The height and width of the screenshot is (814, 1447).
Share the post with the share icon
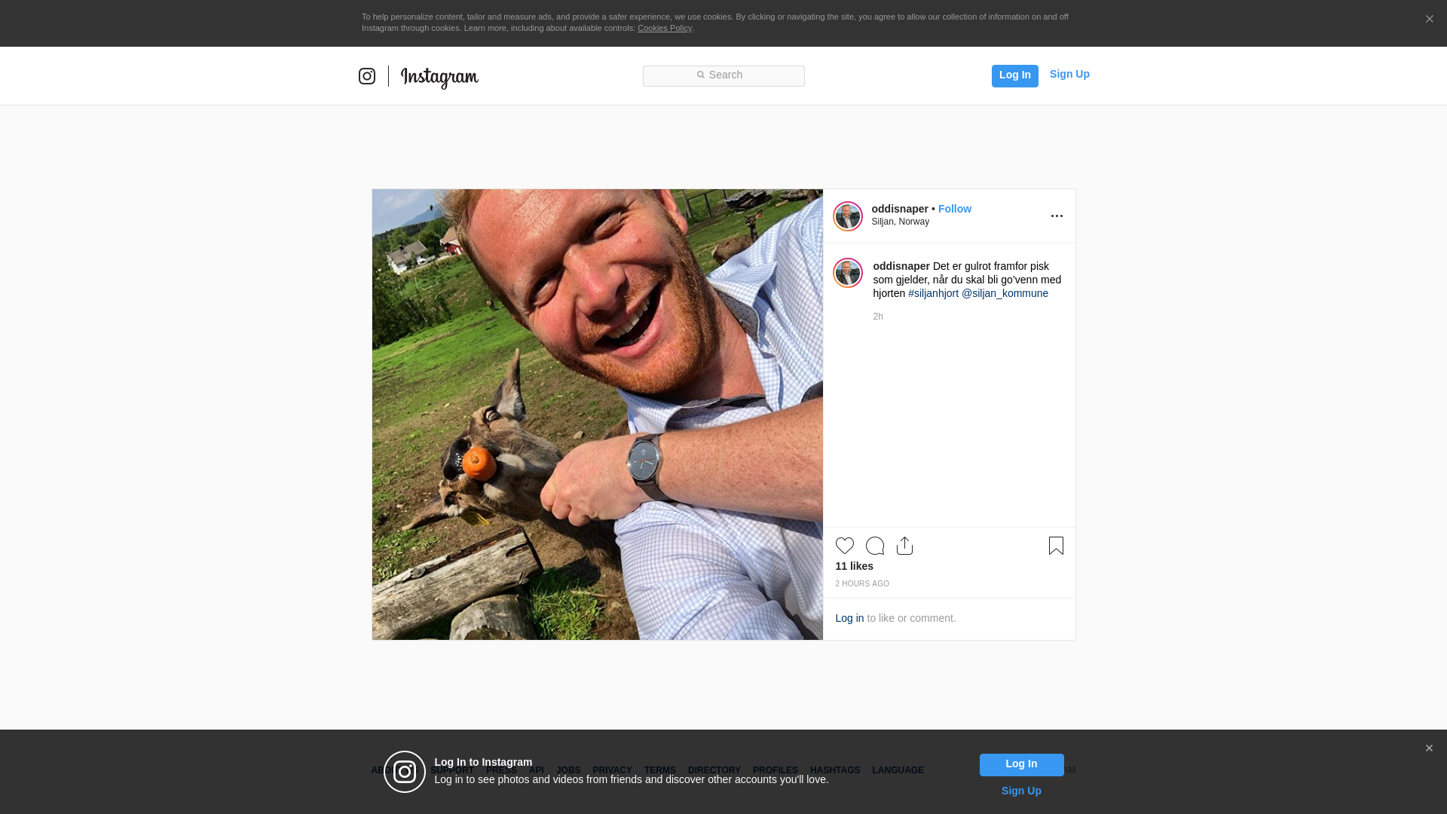point(905,546)
